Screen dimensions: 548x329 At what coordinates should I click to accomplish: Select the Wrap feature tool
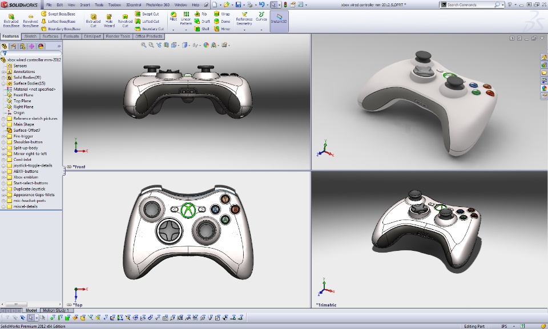222,14
